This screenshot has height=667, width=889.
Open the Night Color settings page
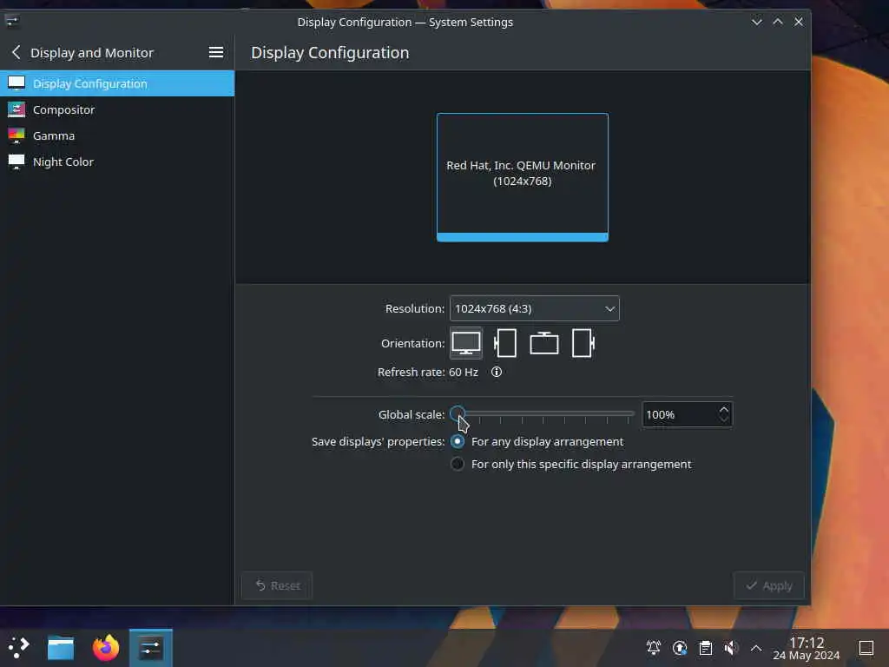(x=117, y=162)
